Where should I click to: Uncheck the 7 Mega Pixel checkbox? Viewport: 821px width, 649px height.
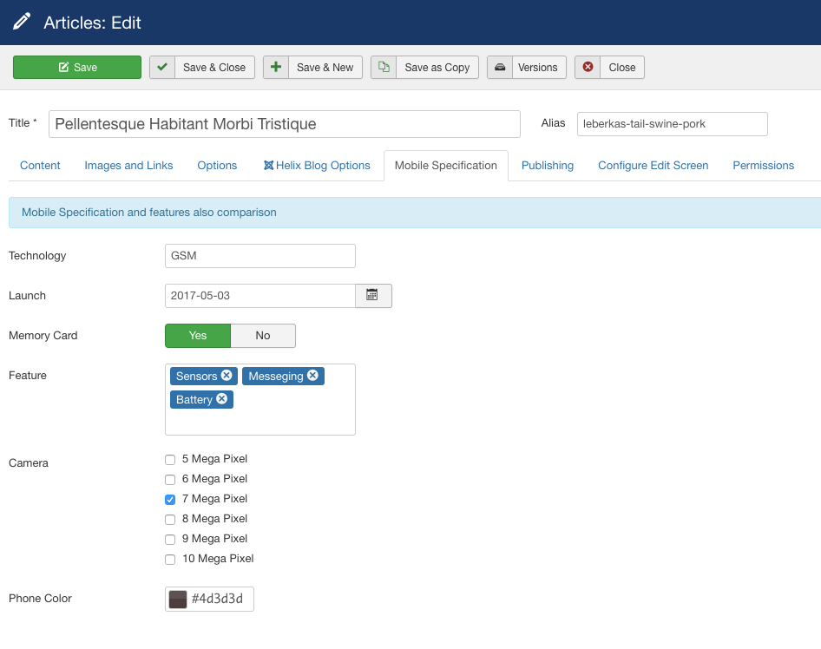pos(169,499)
